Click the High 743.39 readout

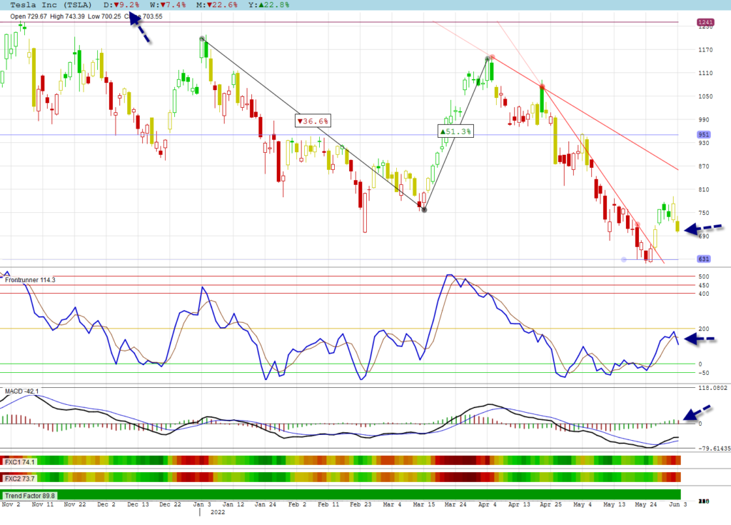pyautogui.click(x=68, y=16)
